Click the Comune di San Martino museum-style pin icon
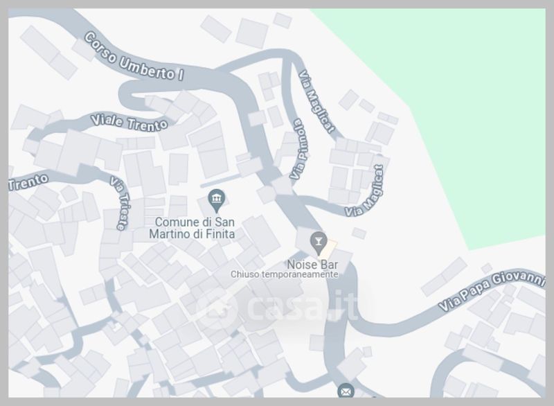This screenshot has height=406, width=554. (x=217, y=201)
